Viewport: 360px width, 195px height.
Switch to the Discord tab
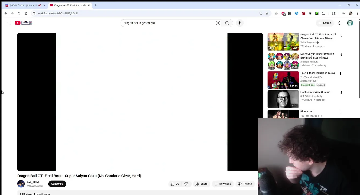point(25,5)
